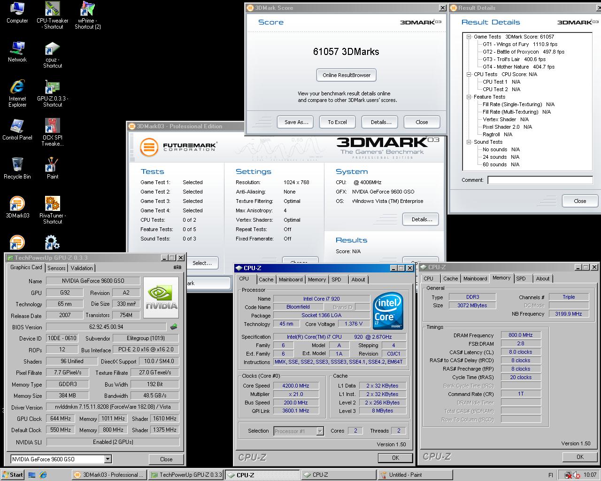Click the Internet Explorer quick launch icon
This screenshot has width=601, height=481.
(43, 475)
